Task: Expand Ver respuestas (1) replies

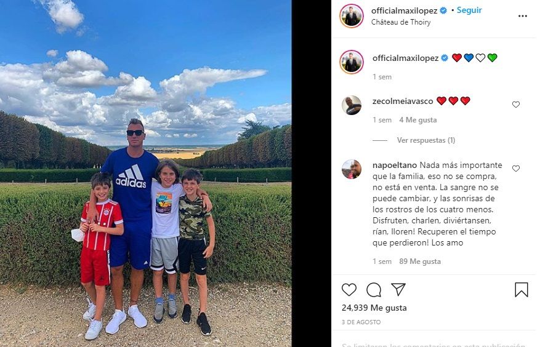Action: tap(426, 140)
